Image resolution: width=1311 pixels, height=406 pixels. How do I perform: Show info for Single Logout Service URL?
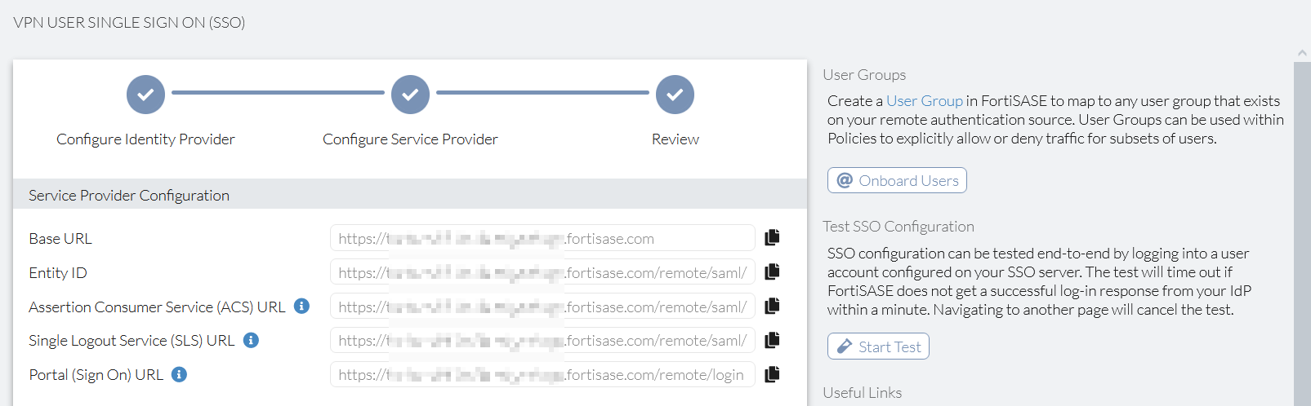click(x=252, y=340)
